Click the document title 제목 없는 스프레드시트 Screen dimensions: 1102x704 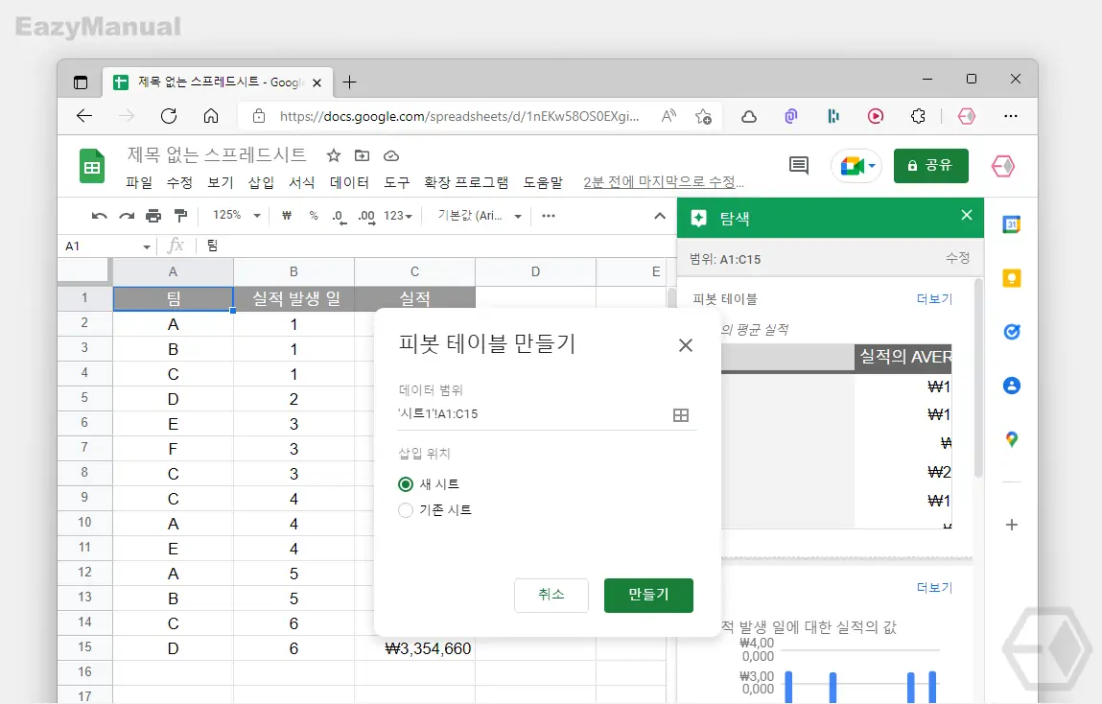pyautogui.click(x=217, y=154)
